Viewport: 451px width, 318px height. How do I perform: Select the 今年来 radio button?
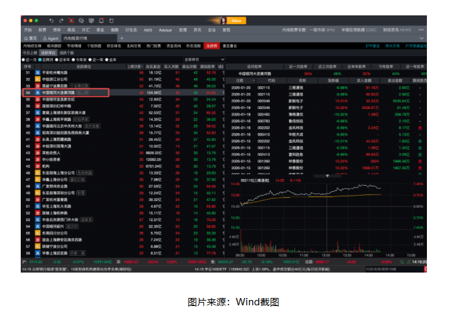73,59
